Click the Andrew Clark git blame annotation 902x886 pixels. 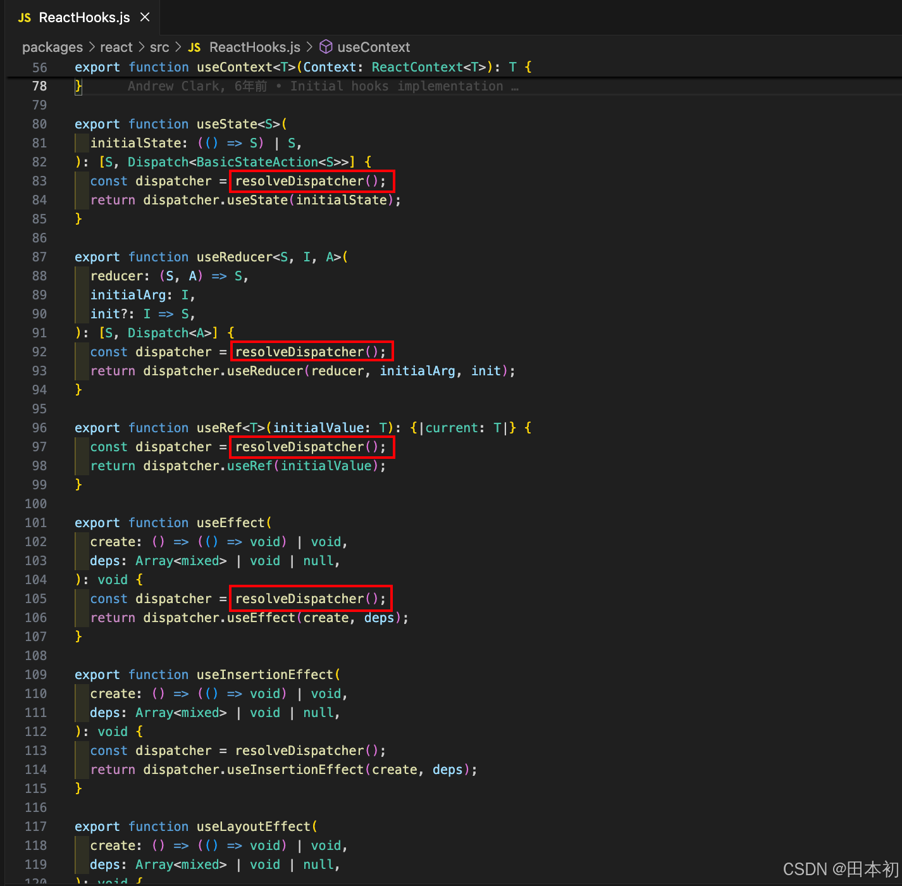point(323,86)
